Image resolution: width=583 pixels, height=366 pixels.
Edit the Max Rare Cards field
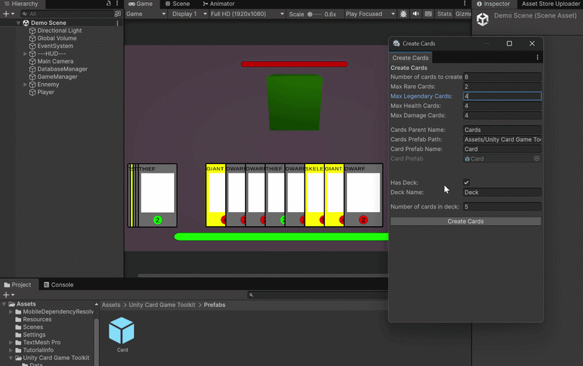[x=502, y=87]
